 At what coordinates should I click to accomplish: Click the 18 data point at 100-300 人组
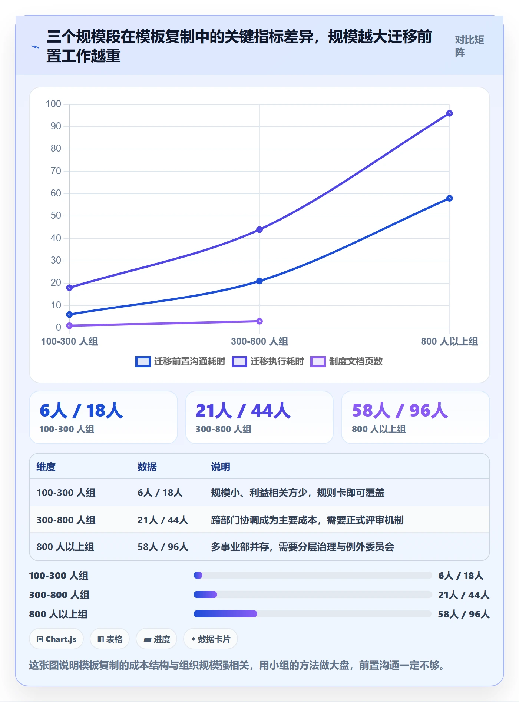click(x=69, y=288)
